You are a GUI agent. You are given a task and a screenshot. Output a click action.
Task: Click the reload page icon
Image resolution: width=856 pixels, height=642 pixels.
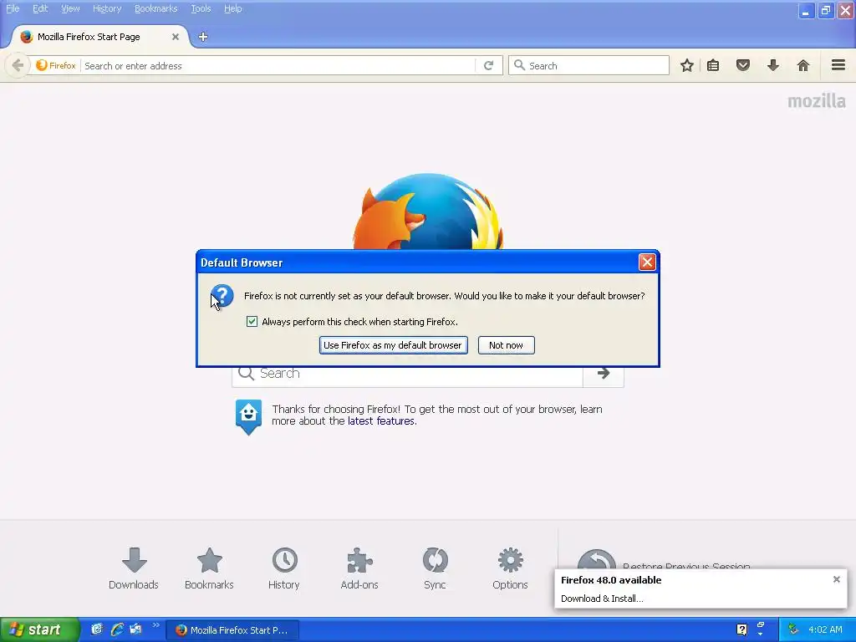[x=488, y=65]
